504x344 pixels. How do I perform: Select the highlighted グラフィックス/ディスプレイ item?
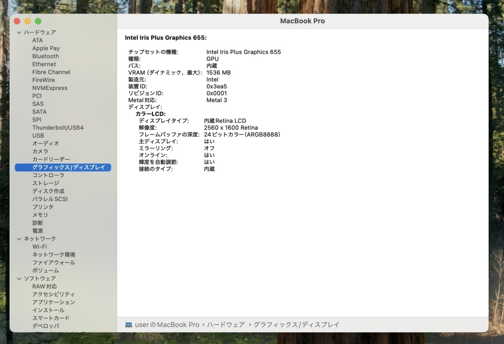click(63, 168)
